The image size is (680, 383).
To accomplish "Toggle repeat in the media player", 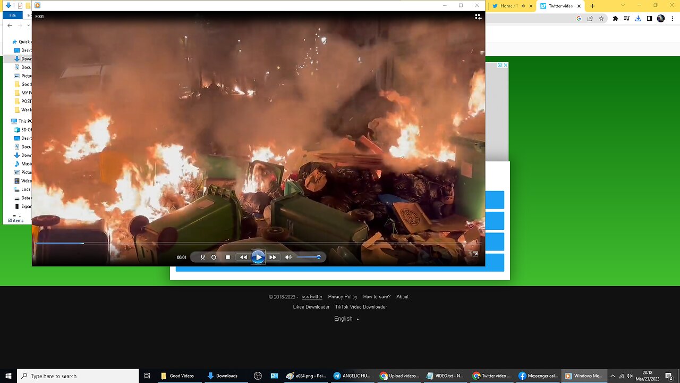I will pyautogui.click(x=214, y=257).
